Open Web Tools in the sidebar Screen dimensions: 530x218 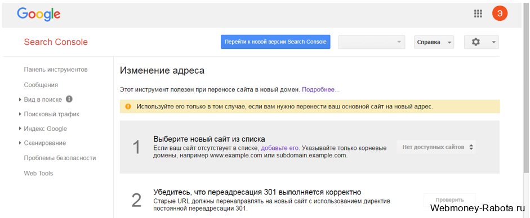tap(38, 174)
